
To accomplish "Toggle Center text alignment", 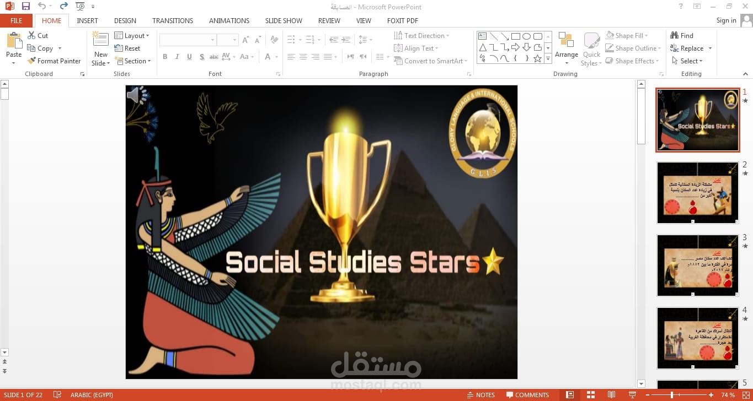I will 303,57.
